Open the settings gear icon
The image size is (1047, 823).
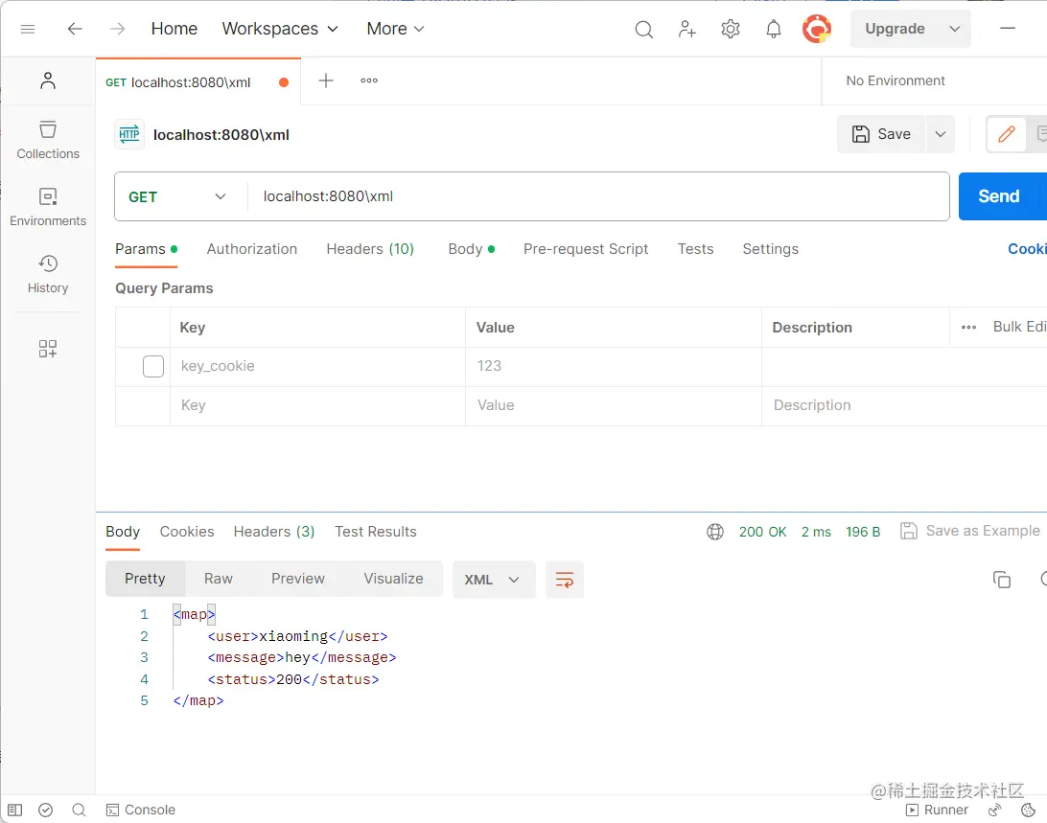(731, 30)
